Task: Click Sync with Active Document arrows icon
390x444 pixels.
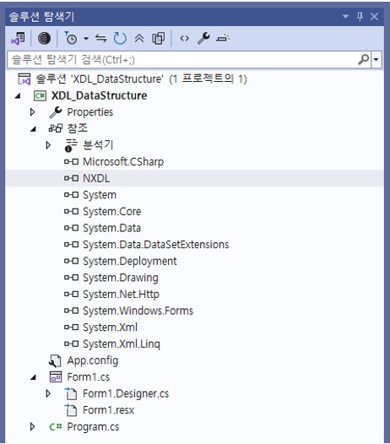Action: coord(100,38)
